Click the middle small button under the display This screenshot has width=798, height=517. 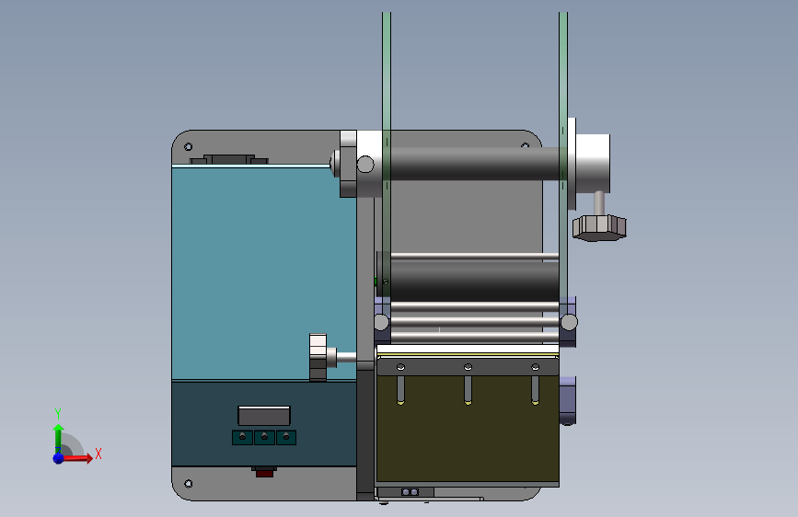point(264,437)
